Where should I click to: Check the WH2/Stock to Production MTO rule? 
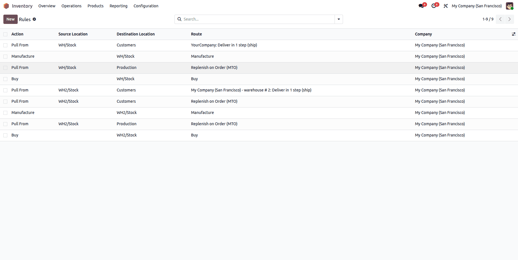5,124
